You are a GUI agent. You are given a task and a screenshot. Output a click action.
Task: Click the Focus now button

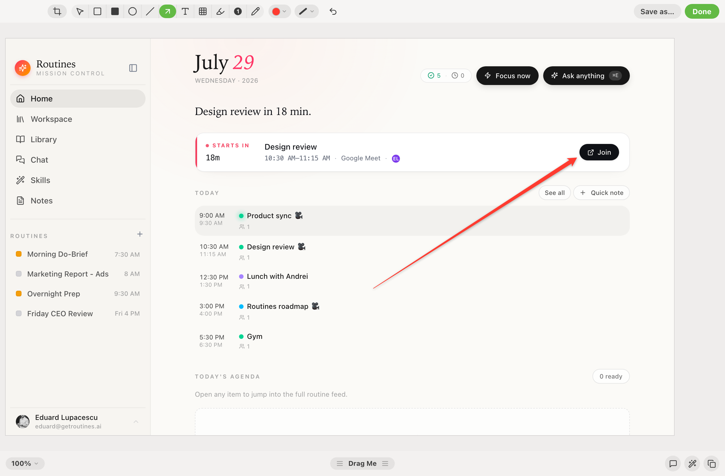tap(507, 76)
